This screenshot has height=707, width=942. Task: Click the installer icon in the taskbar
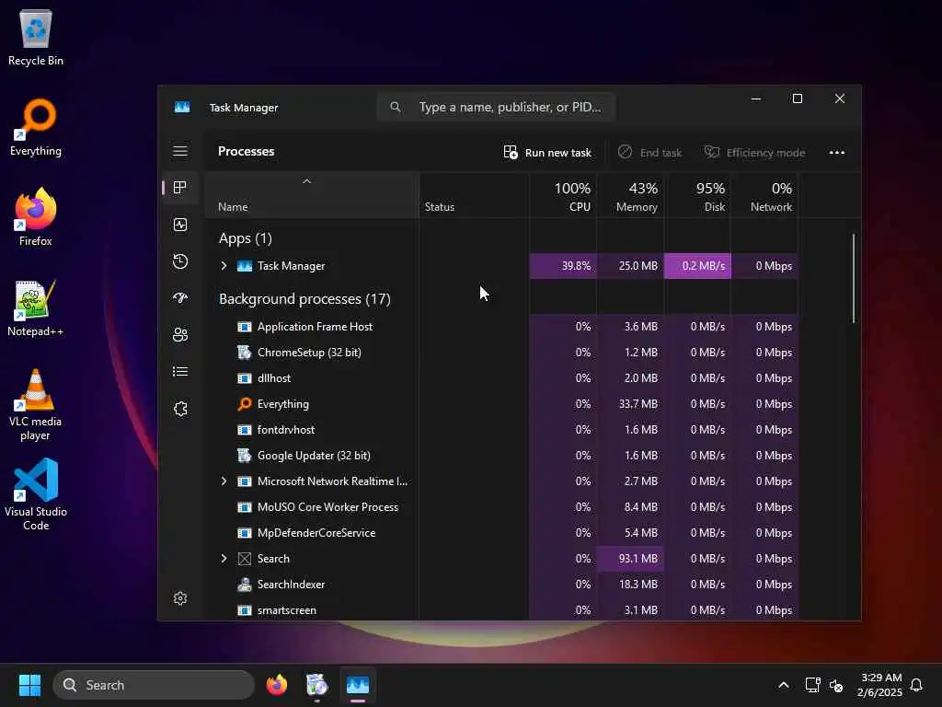coord(316,685)
